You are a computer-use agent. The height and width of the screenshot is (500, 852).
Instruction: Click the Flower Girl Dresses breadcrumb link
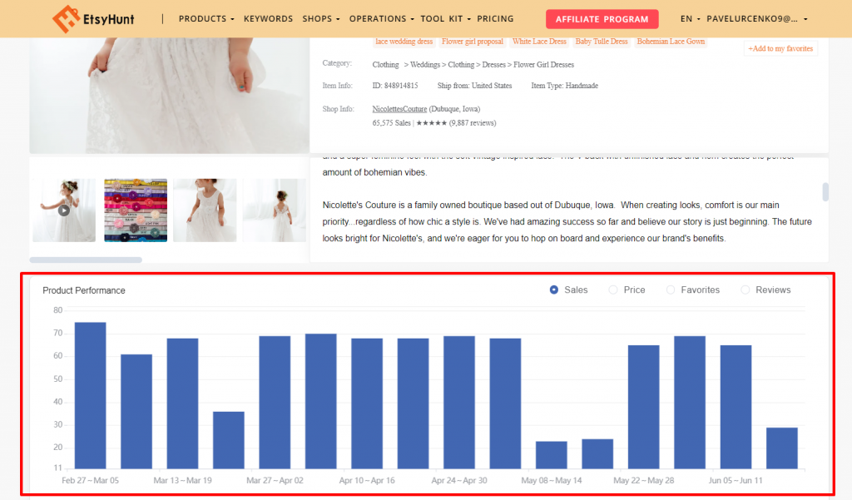[x=543, y=64]
